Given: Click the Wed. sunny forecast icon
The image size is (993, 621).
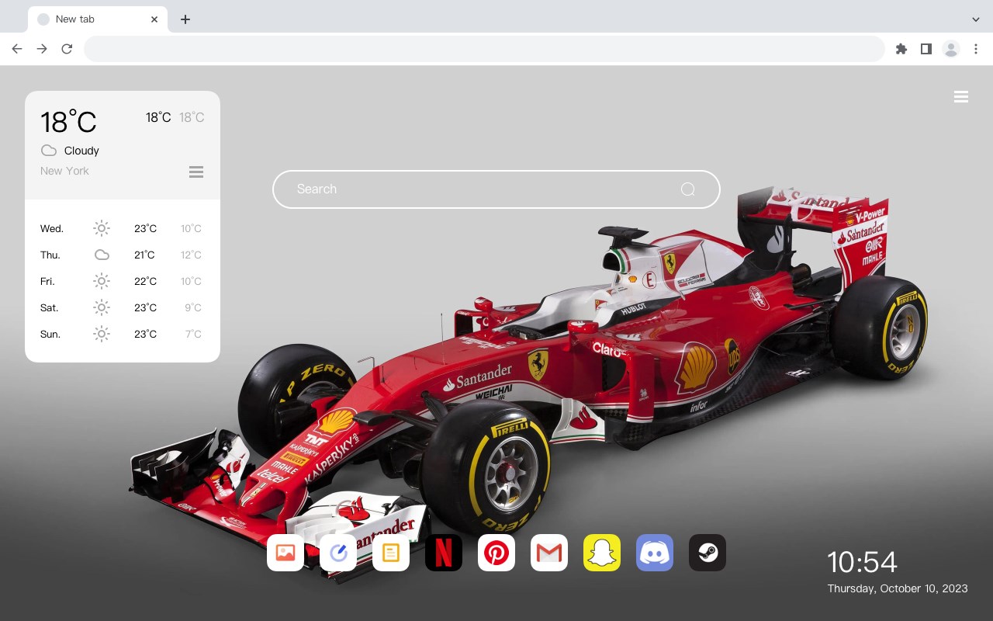Looking at the screenshot, I should coord(102,228).
